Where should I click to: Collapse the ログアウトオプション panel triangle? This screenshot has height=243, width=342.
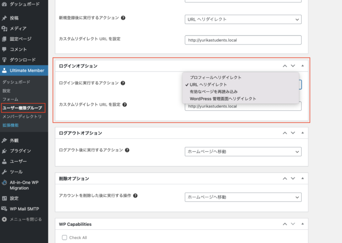click(303, 133)
